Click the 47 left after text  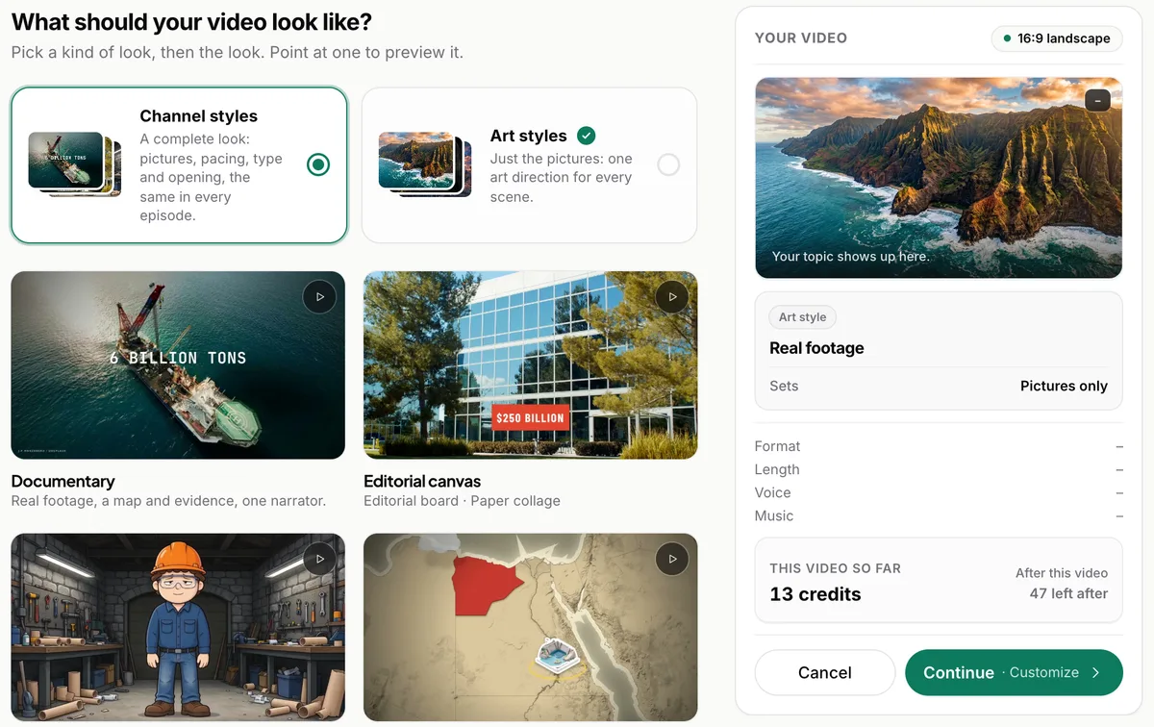[1068, 593]
